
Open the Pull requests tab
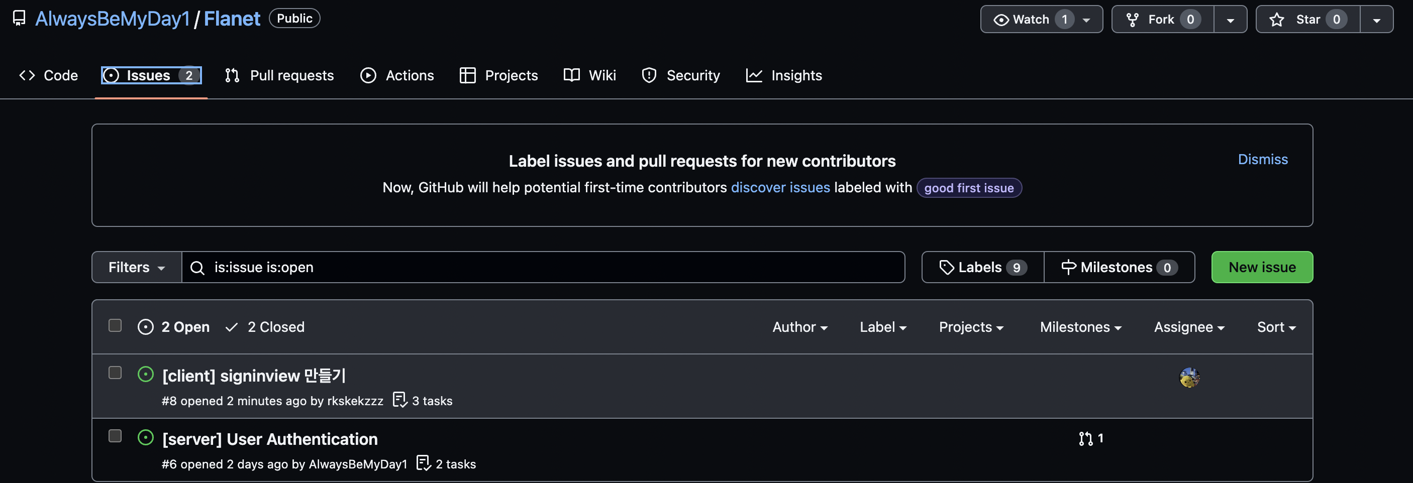tap(279, 75)
